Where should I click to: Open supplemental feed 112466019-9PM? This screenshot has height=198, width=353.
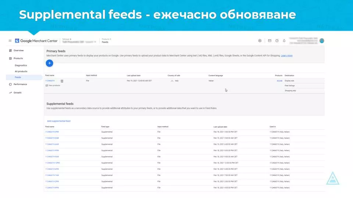[52, 151]
